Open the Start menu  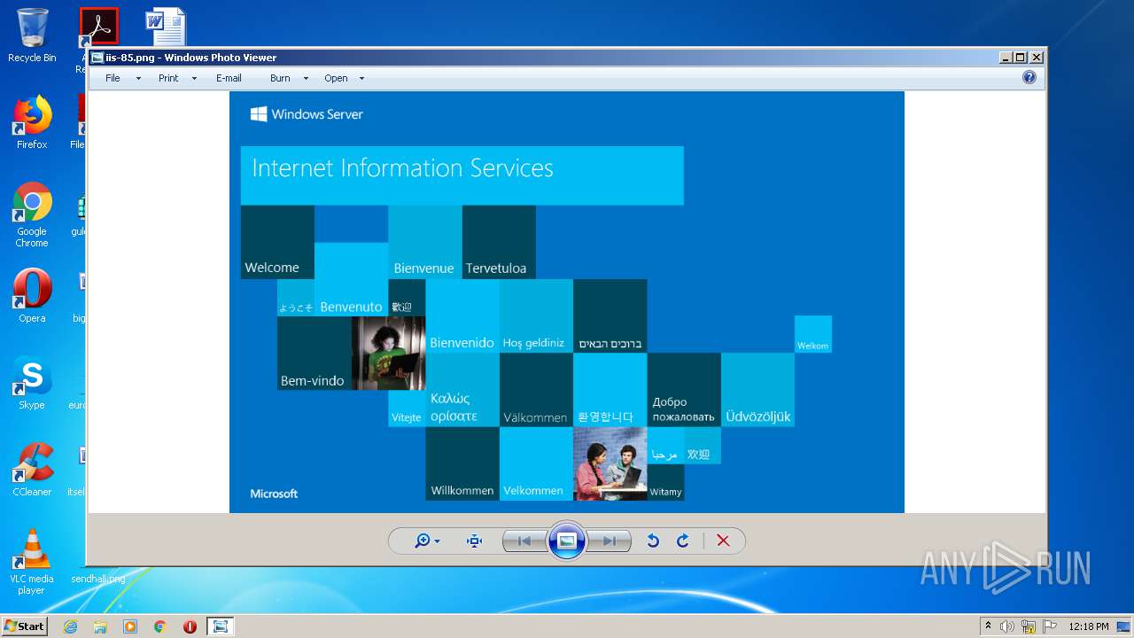tap(25, 626)
